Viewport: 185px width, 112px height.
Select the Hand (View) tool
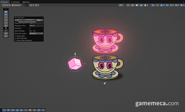6,12
